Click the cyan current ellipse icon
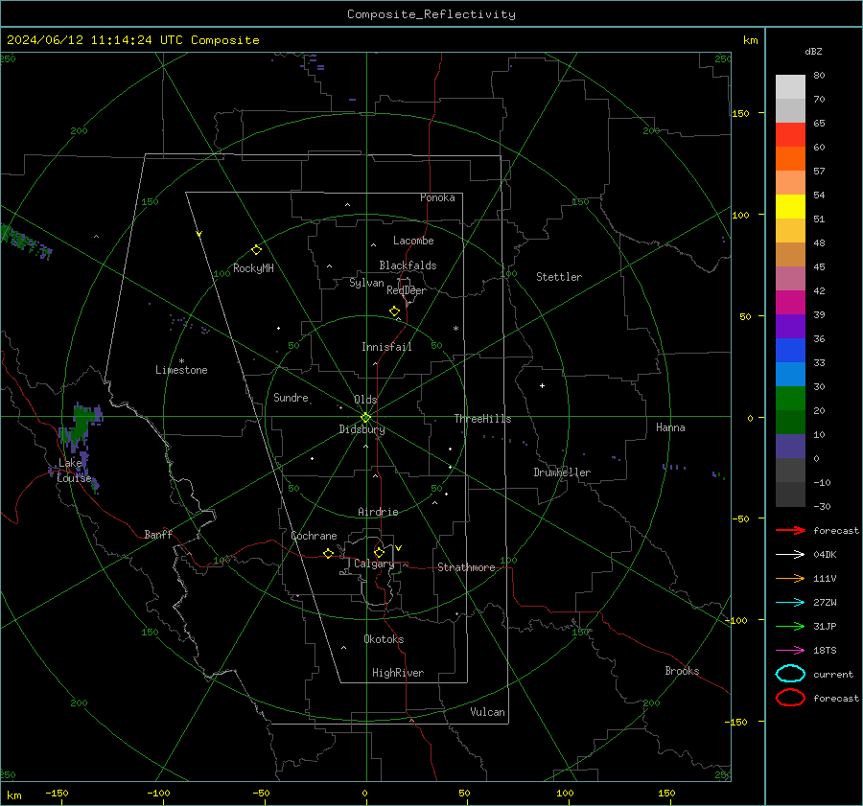The width and height of the screenshot is (863, 806). [x=790, y=674]
